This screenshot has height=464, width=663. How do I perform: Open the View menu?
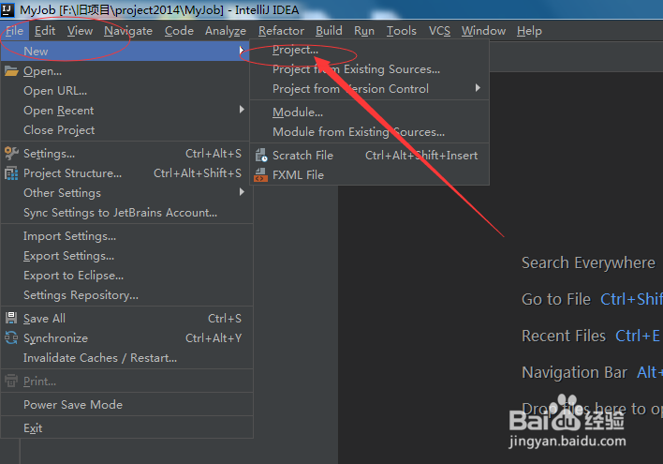click(80, 31)
